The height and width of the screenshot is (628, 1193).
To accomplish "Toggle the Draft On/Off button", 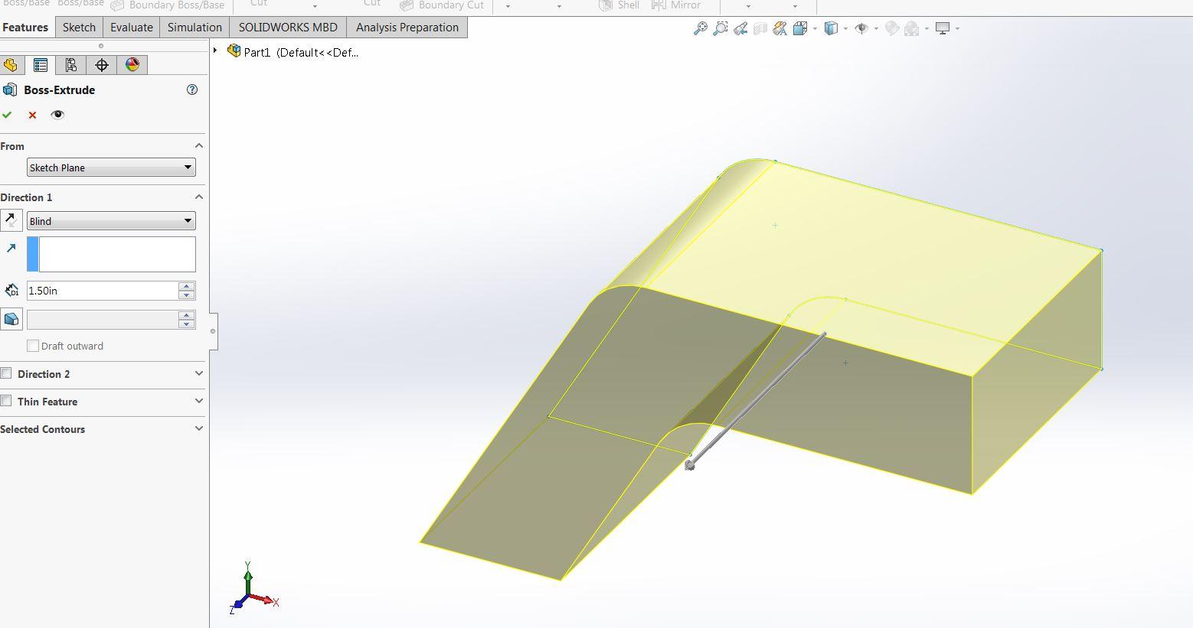I will pos(11,319).
